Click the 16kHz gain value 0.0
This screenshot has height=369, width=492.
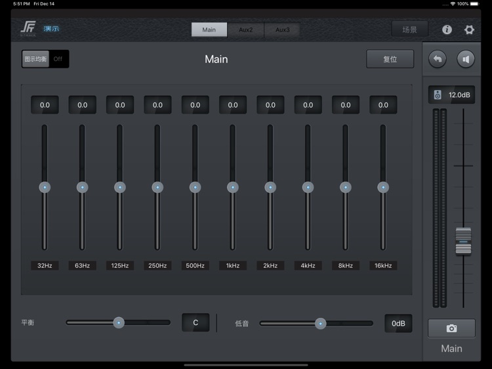coord(383,105)
